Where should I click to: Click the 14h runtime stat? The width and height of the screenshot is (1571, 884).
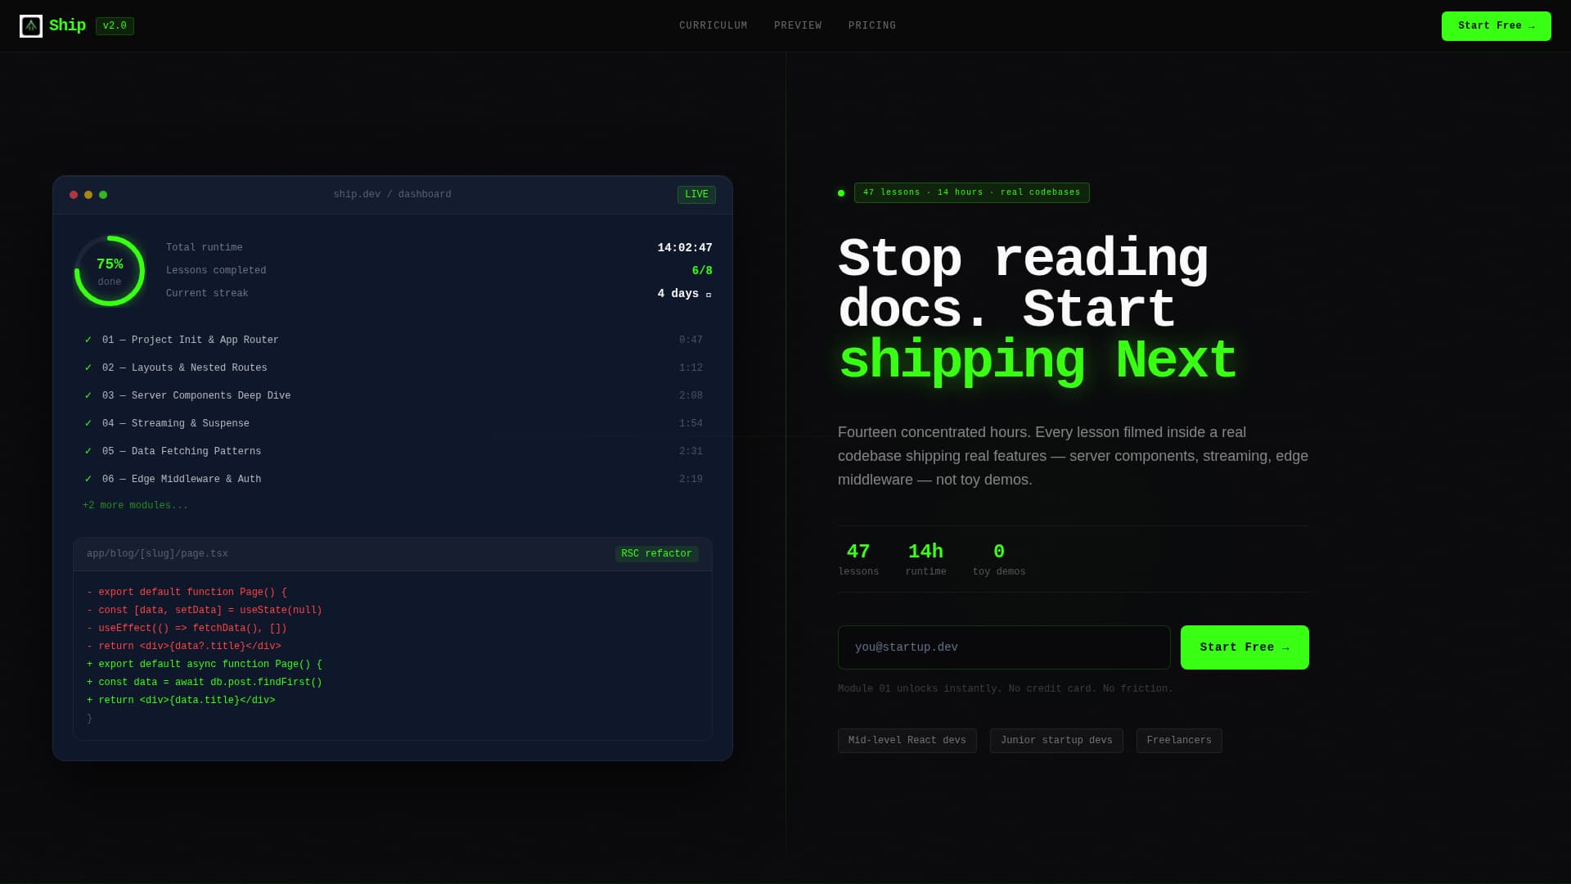click(x=925, y=560)
